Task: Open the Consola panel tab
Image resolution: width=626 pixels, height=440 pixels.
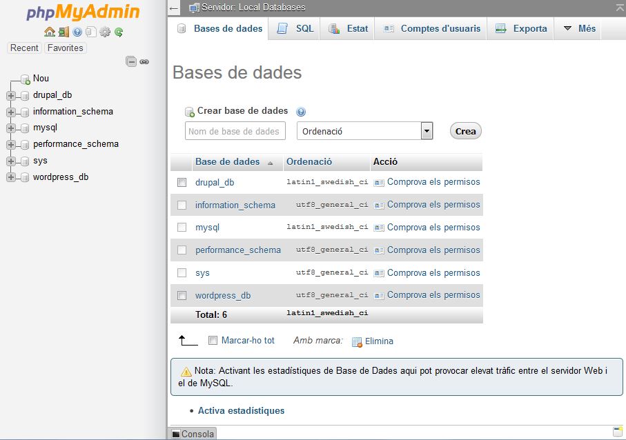Action: point(193,434)
